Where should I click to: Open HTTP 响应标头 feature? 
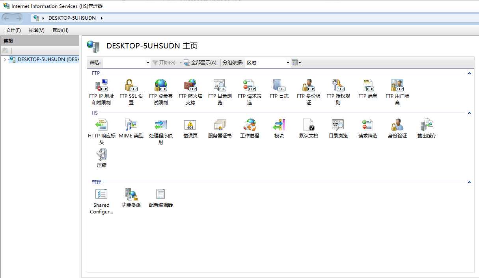coord(101,132)
